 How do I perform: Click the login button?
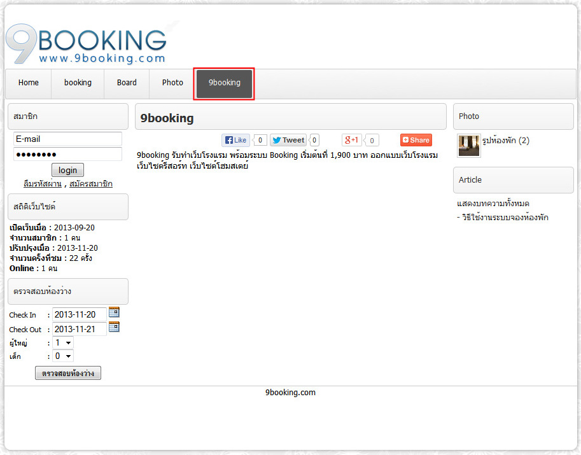point(67,170)
